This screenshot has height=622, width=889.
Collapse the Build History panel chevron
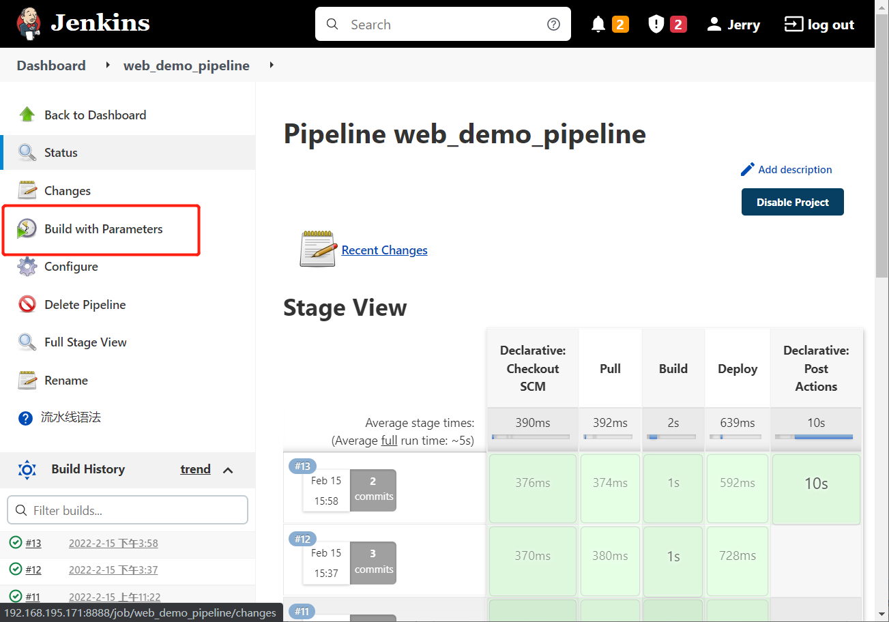(x=229, y=469)
